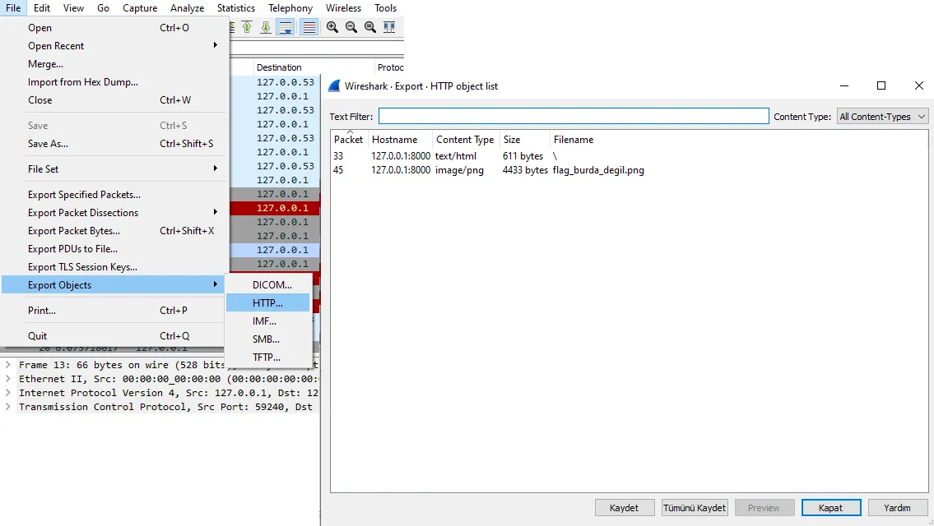Click the resize columns toolbar icon
934x526 pixels.
pos(389,27)
